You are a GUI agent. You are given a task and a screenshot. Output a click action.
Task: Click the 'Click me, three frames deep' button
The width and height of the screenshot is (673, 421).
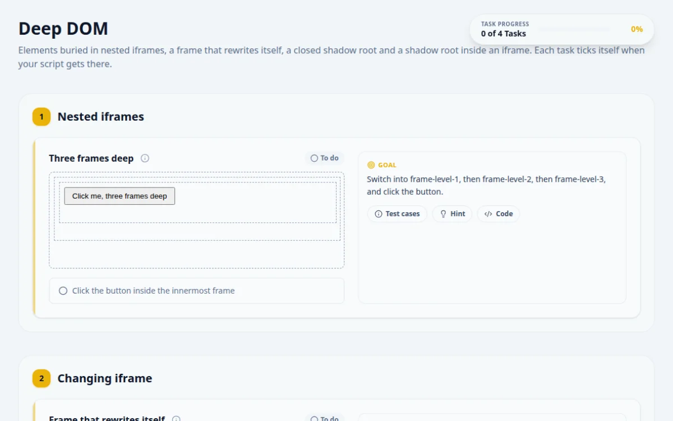coord(119,196)
